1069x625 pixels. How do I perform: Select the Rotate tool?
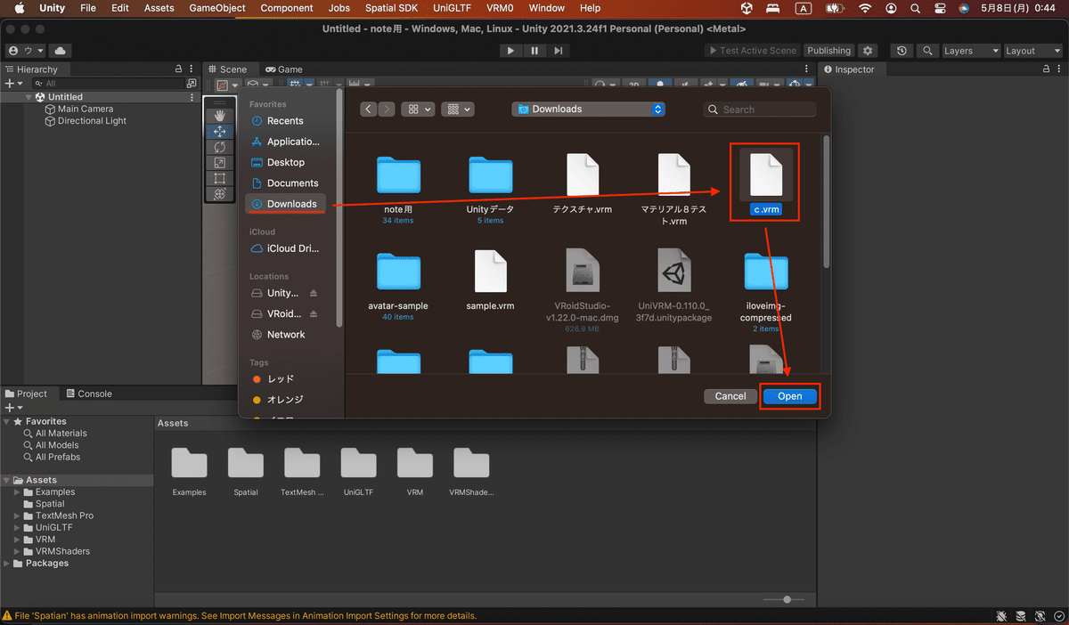220,147
